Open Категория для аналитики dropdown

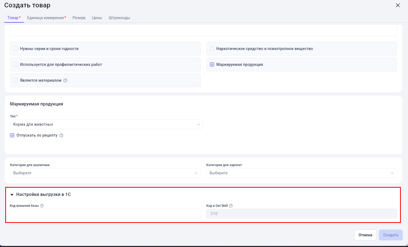(105, 173)
